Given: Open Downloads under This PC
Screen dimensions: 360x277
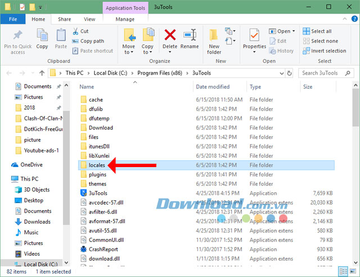Looking at the screenshot, I should (33, 221).
